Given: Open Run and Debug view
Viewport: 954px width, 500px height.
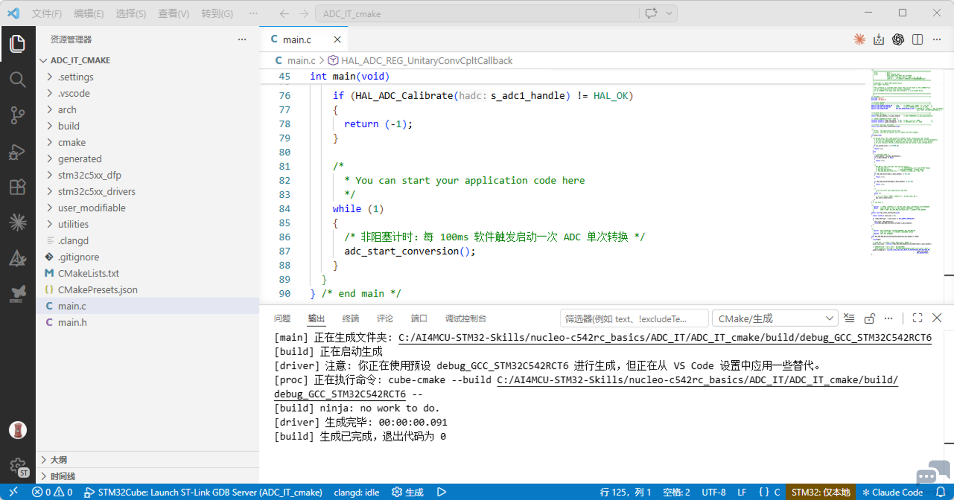Looking at the screenshot, I should (x=18, y=151).
